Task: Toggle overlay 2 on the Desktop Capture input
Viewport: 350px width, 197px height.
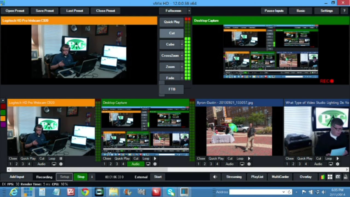Action: 111,164
